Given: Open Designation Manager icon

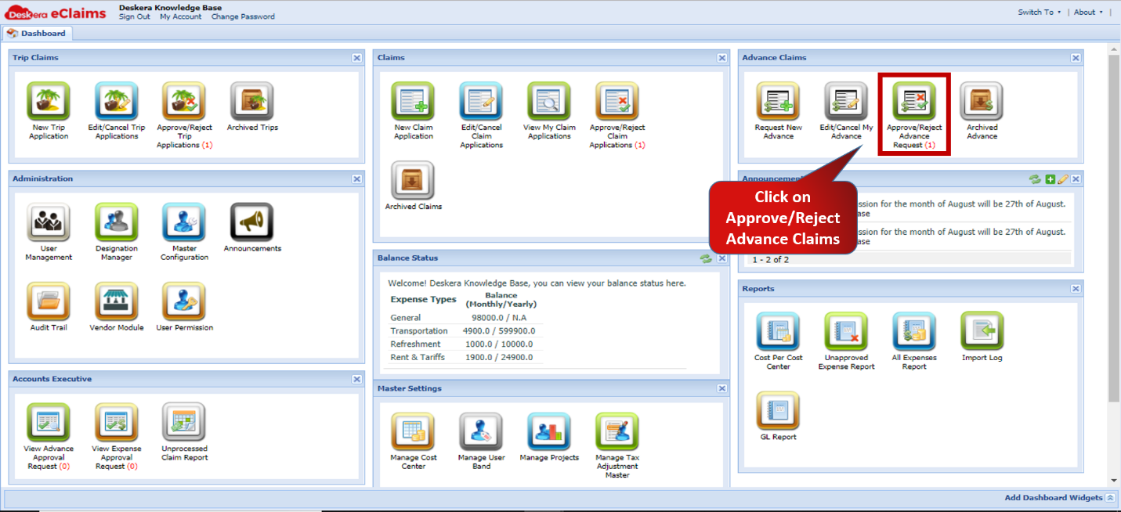Looking at the screenshot, I should pos(117,223).
